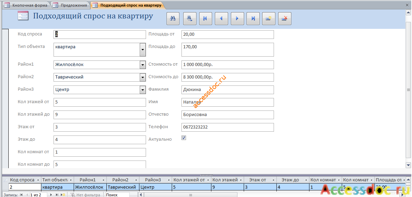Close the tabbed document with X button
This screenshot has width=412, height=197.
(407, 5)
